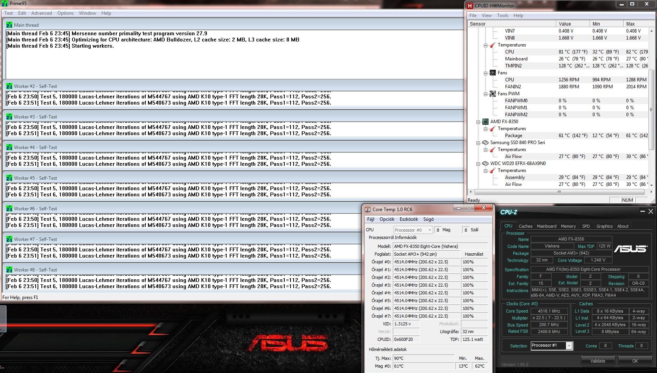
Task: Click the Core Speed 4516.1 MHz value in CPU-Z
Action: click(x=549, y=311)
